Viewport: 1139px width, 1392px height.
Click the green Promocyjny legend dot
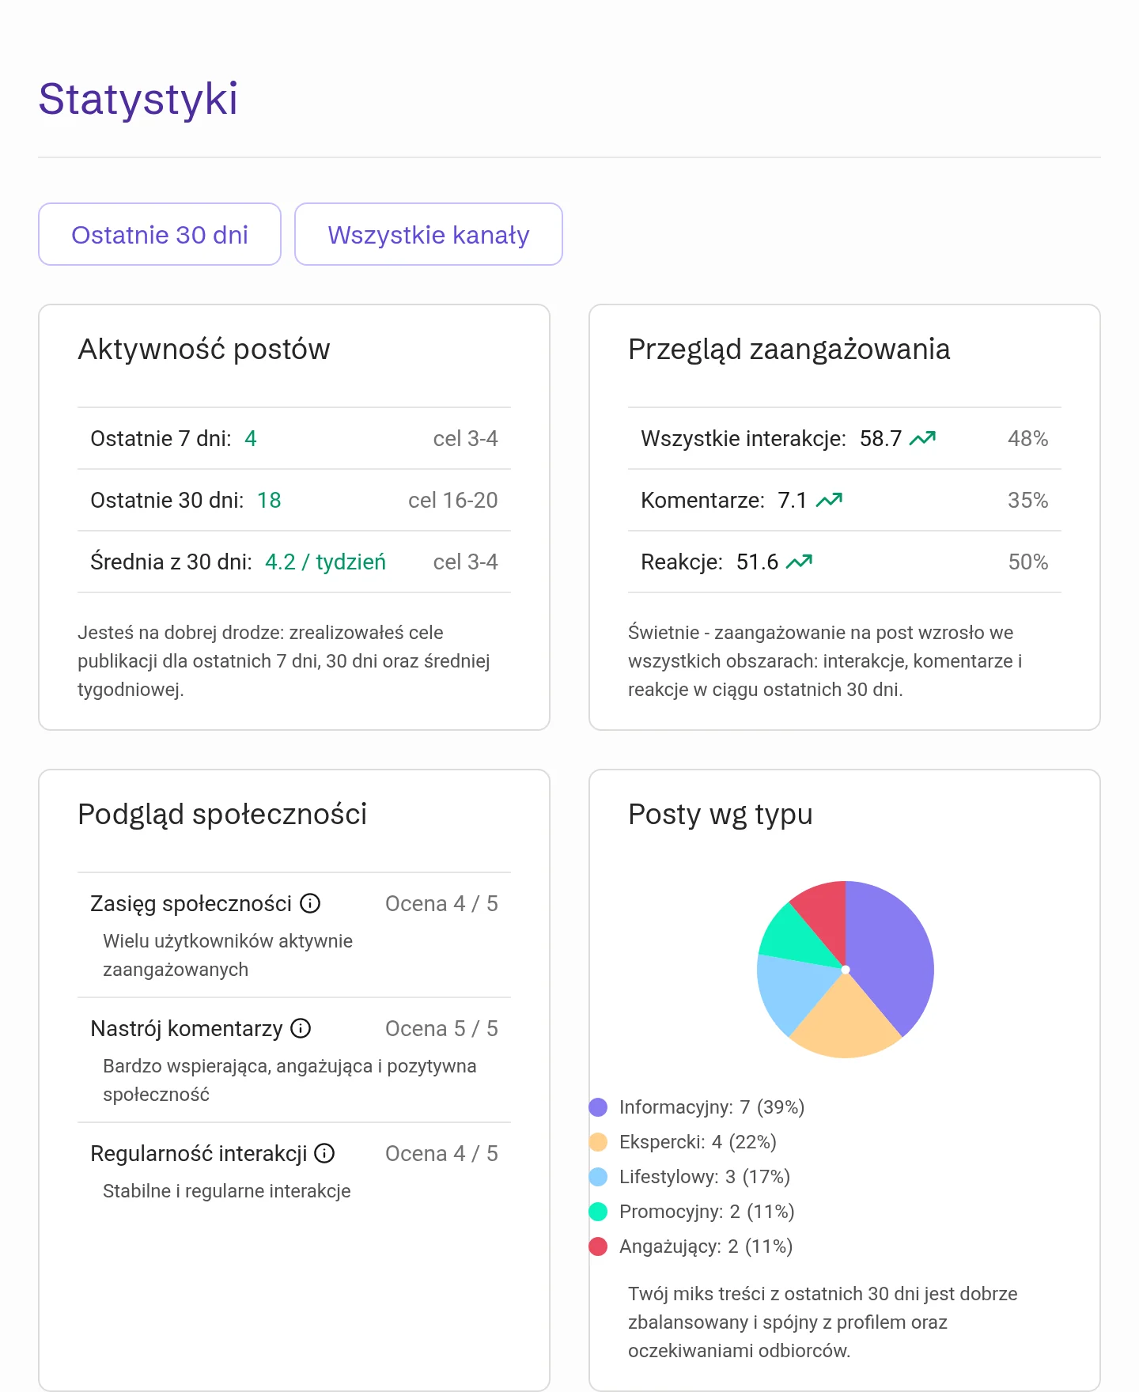(598, 1212)
